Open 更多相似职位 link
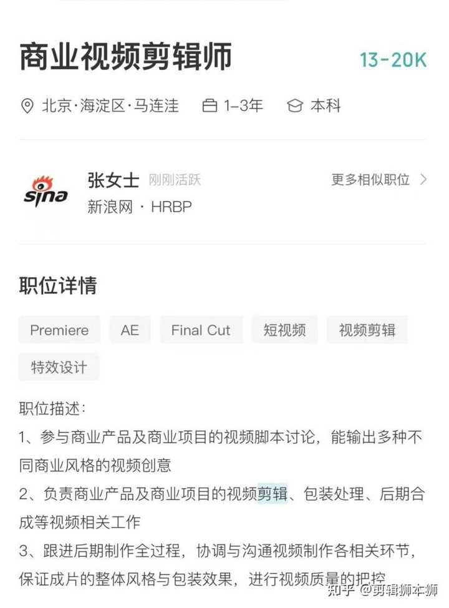The height and width of the screenshot is (608, 449). point(370,180)
